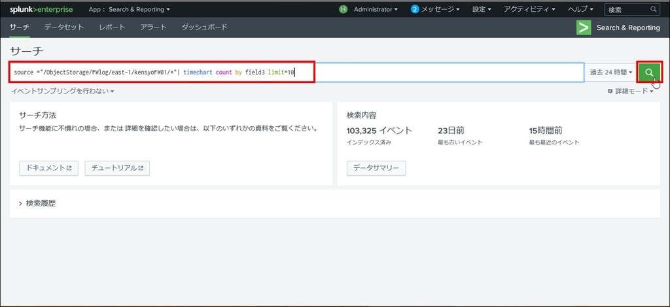Screen dimensions: 670x307
Task: Open the Administrator menu
Action: (x=376, y=9)
